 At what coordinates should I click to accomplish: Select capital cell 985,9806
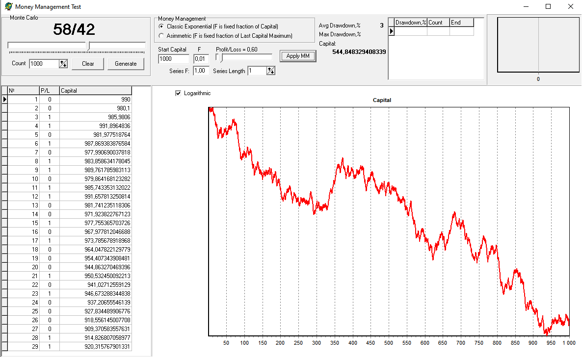(95, 117)
